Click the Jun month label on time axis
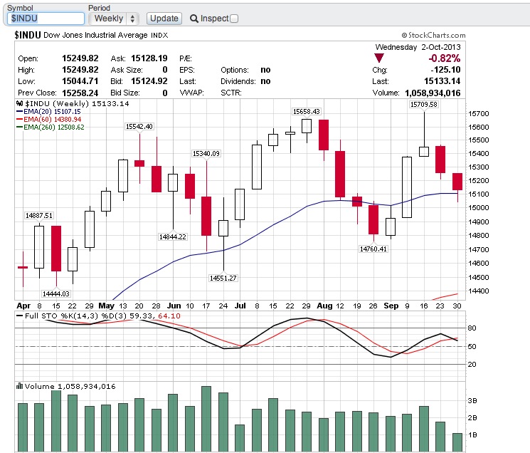Viewport: 530px width, 453px height. (174, 306)
